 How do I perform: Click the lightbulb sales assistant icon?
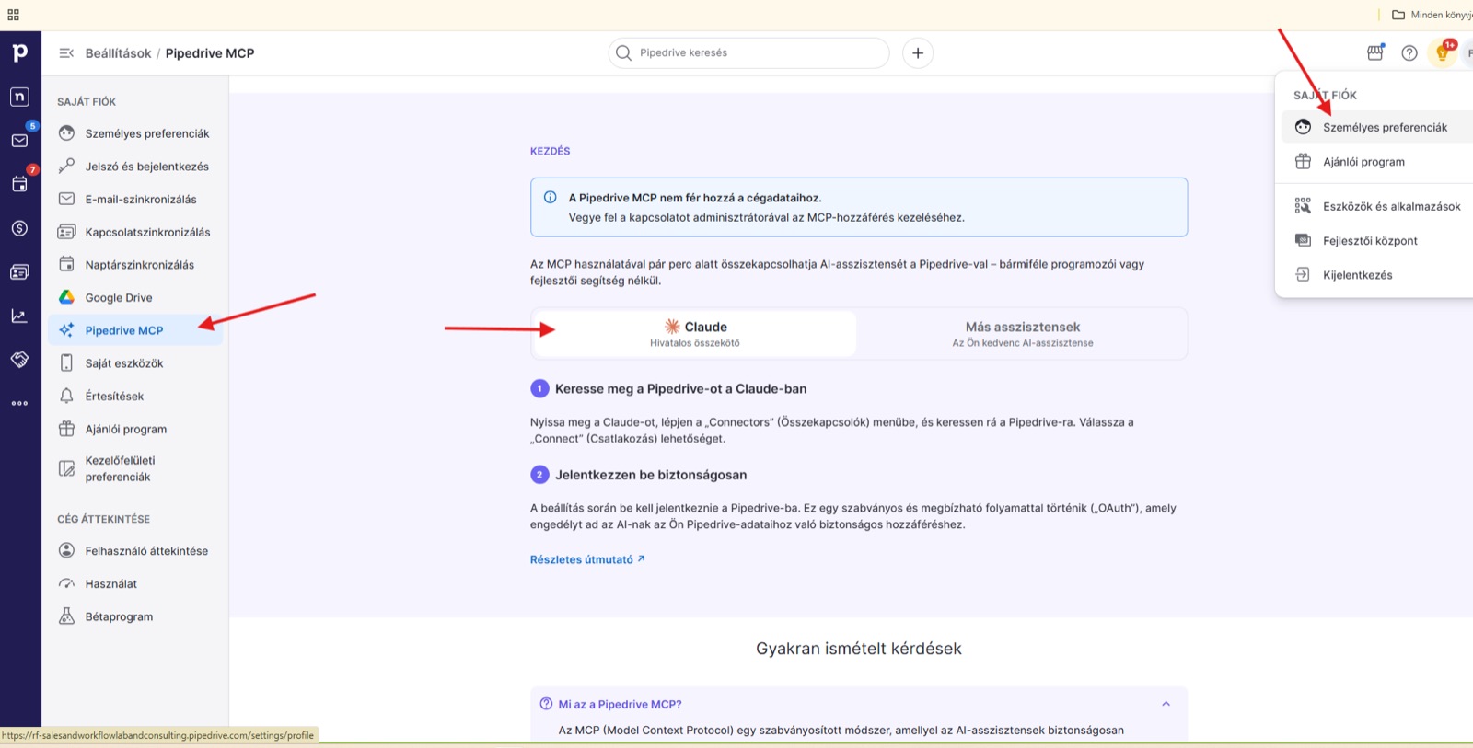[1443, 53]
